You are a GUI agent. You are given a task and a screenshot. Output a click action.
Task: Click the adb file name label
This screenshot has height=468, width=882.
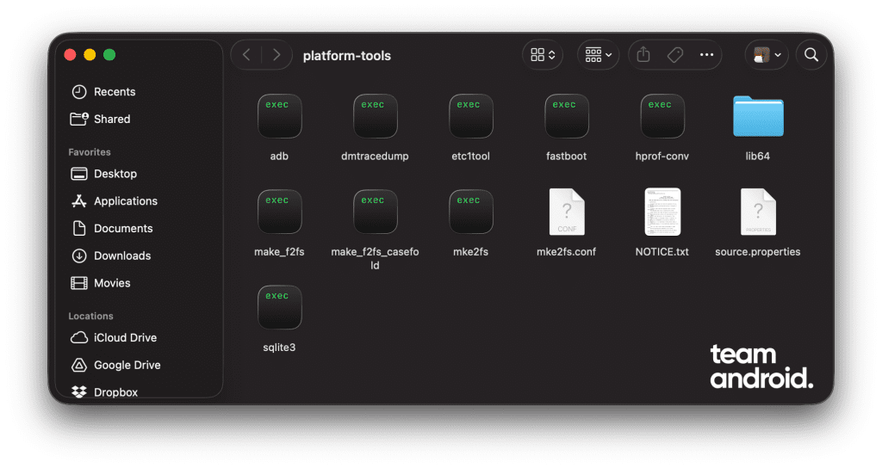(x=279, y=157)
